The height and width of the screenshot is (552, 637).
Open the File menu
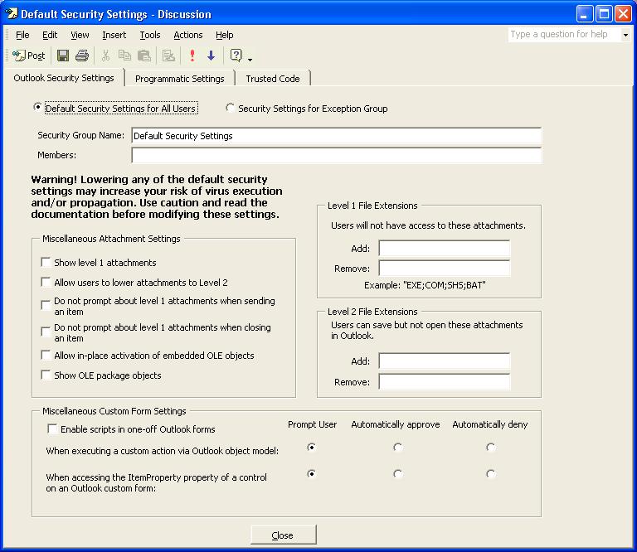point(22,35)
